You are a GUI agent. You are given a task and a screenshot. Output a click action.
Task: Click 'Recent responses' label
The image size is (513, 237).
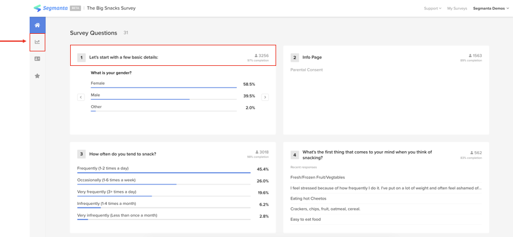pyautogui.click(x=303, y=167)
